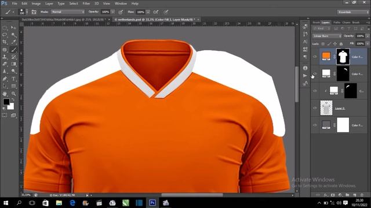The image size is (371, 208).
Task: Select the Healing Brush tool
Action: click(x=5, y=50)
